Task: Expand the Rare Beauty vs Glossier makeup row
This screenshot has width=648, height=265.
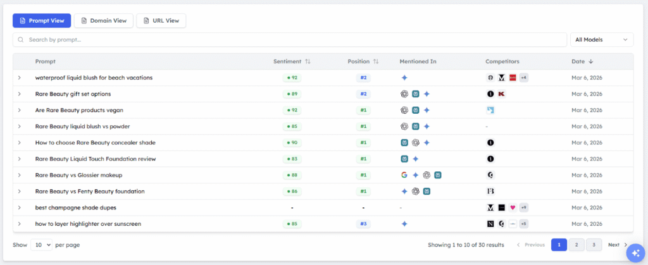Action: (19, 175)
